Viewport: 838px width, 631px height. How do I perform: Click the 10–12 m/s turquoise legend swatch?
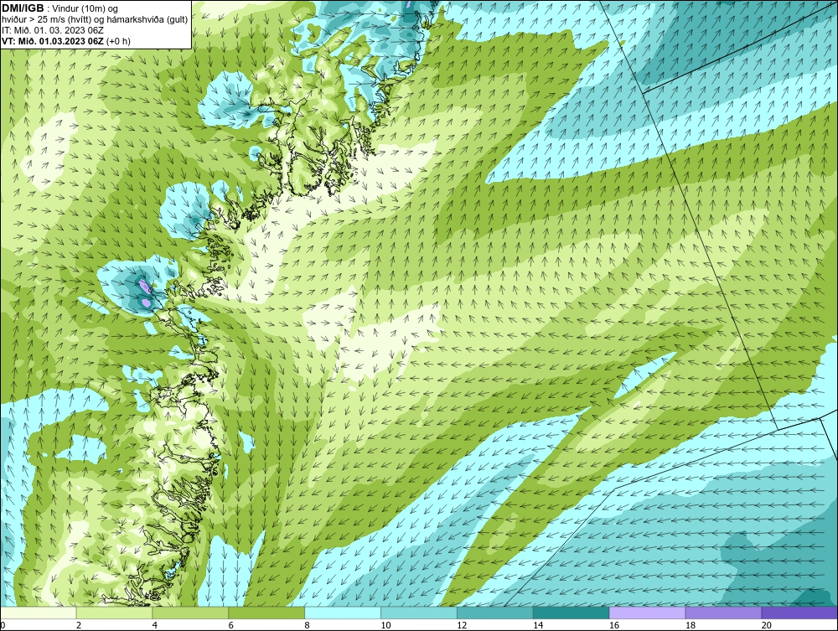coord(419,613)
